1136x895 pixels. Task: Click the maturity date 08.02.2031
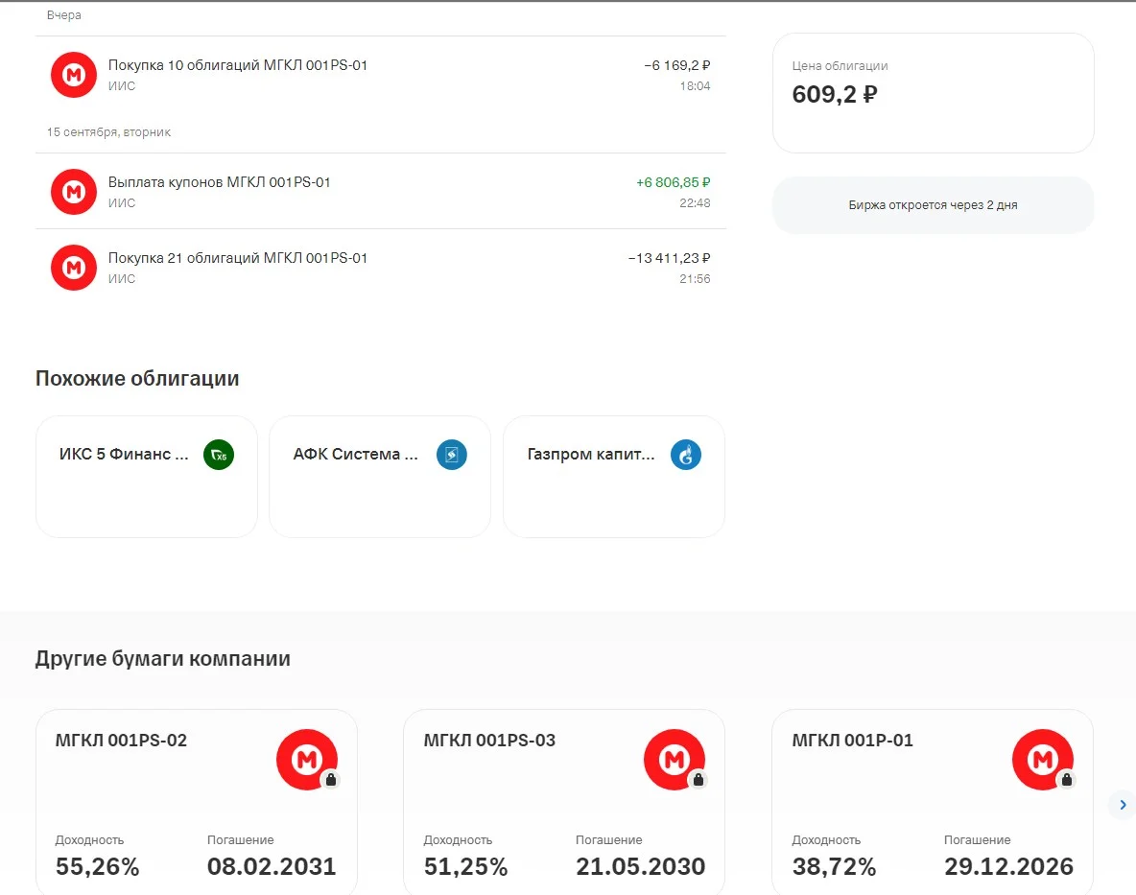tap(272, 866)
